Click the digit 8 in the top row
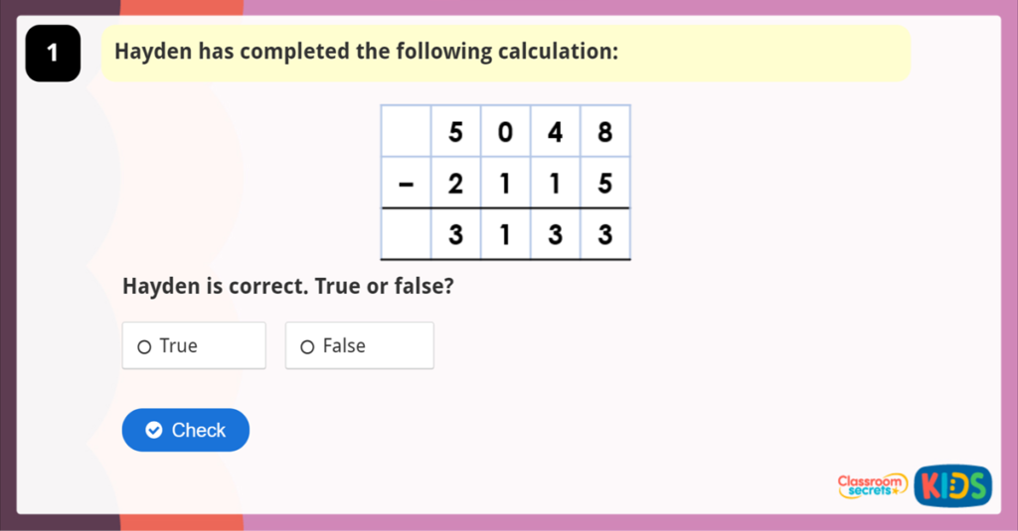The height and width of the screenshot is (531, 1018). pyautogui.click(x=604, y=133)
